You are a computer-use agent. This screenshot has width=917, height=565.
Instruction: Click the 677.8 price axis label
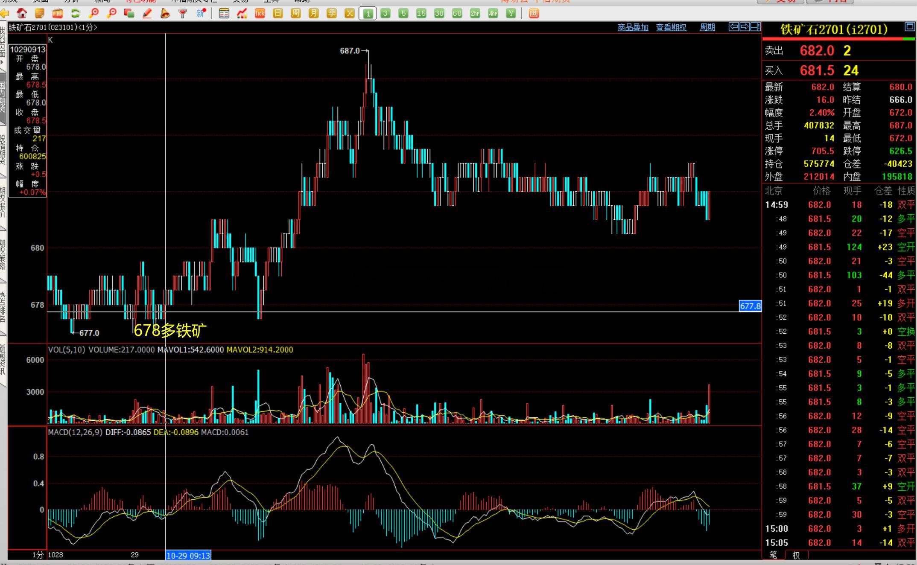pos(750,306)
